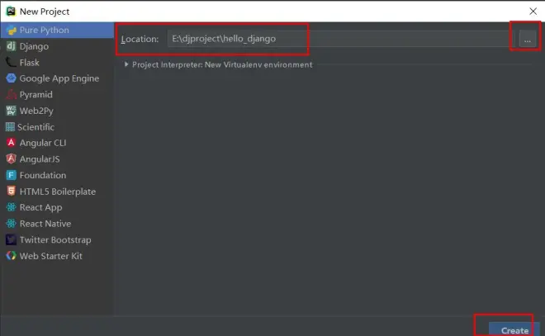This screenshot has width=545, height=336.
Task: Click "Project Interpreter: New Virtualenv environment" text
Action: pos(222,64)
